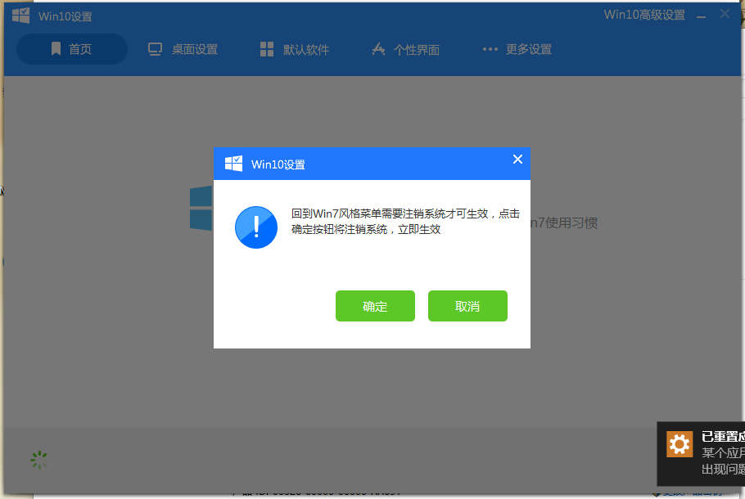Click the brush icon for 个性界面
745x499 pixels.
378,48
